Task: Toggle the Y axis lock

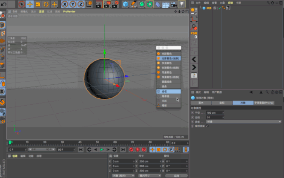Action: 73,4
